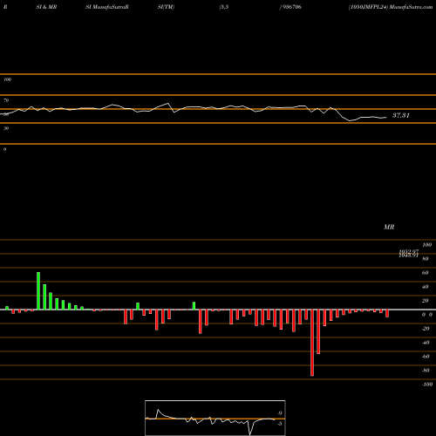
Task: Click the '(1050/MFPL24) MunafaSutra.com' title text
Action: click(x=391, y=7)
